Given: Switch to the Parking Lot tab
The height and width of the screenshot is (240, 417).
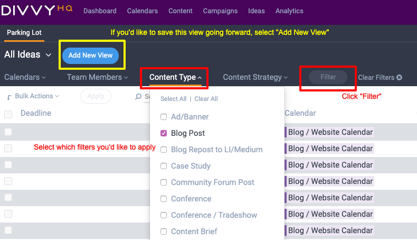Looking at the screenshot, I should (24, 32).
